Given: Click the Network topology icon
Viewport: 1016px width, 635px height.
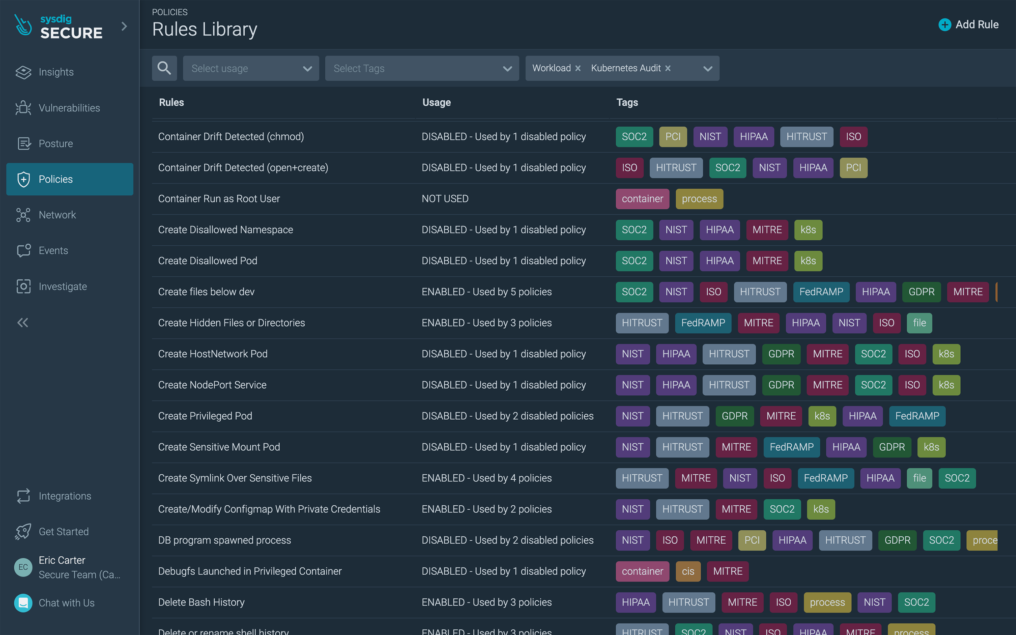Looking at the screenshot, I should click(24, 215).
